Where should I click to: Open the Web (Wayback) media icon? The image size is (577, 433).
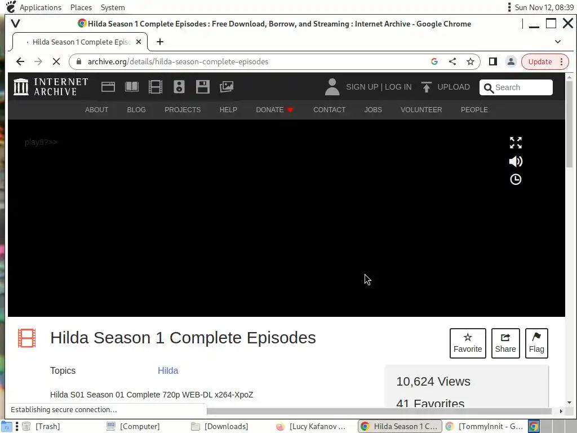(108, 87)
